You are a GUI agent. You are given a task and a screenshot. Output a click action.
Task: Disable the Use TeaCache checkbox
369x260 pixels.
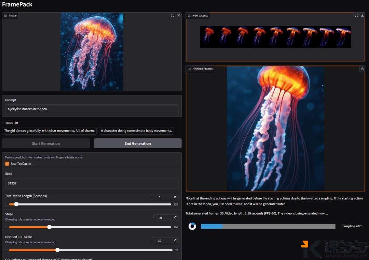[x=7, y=164]
